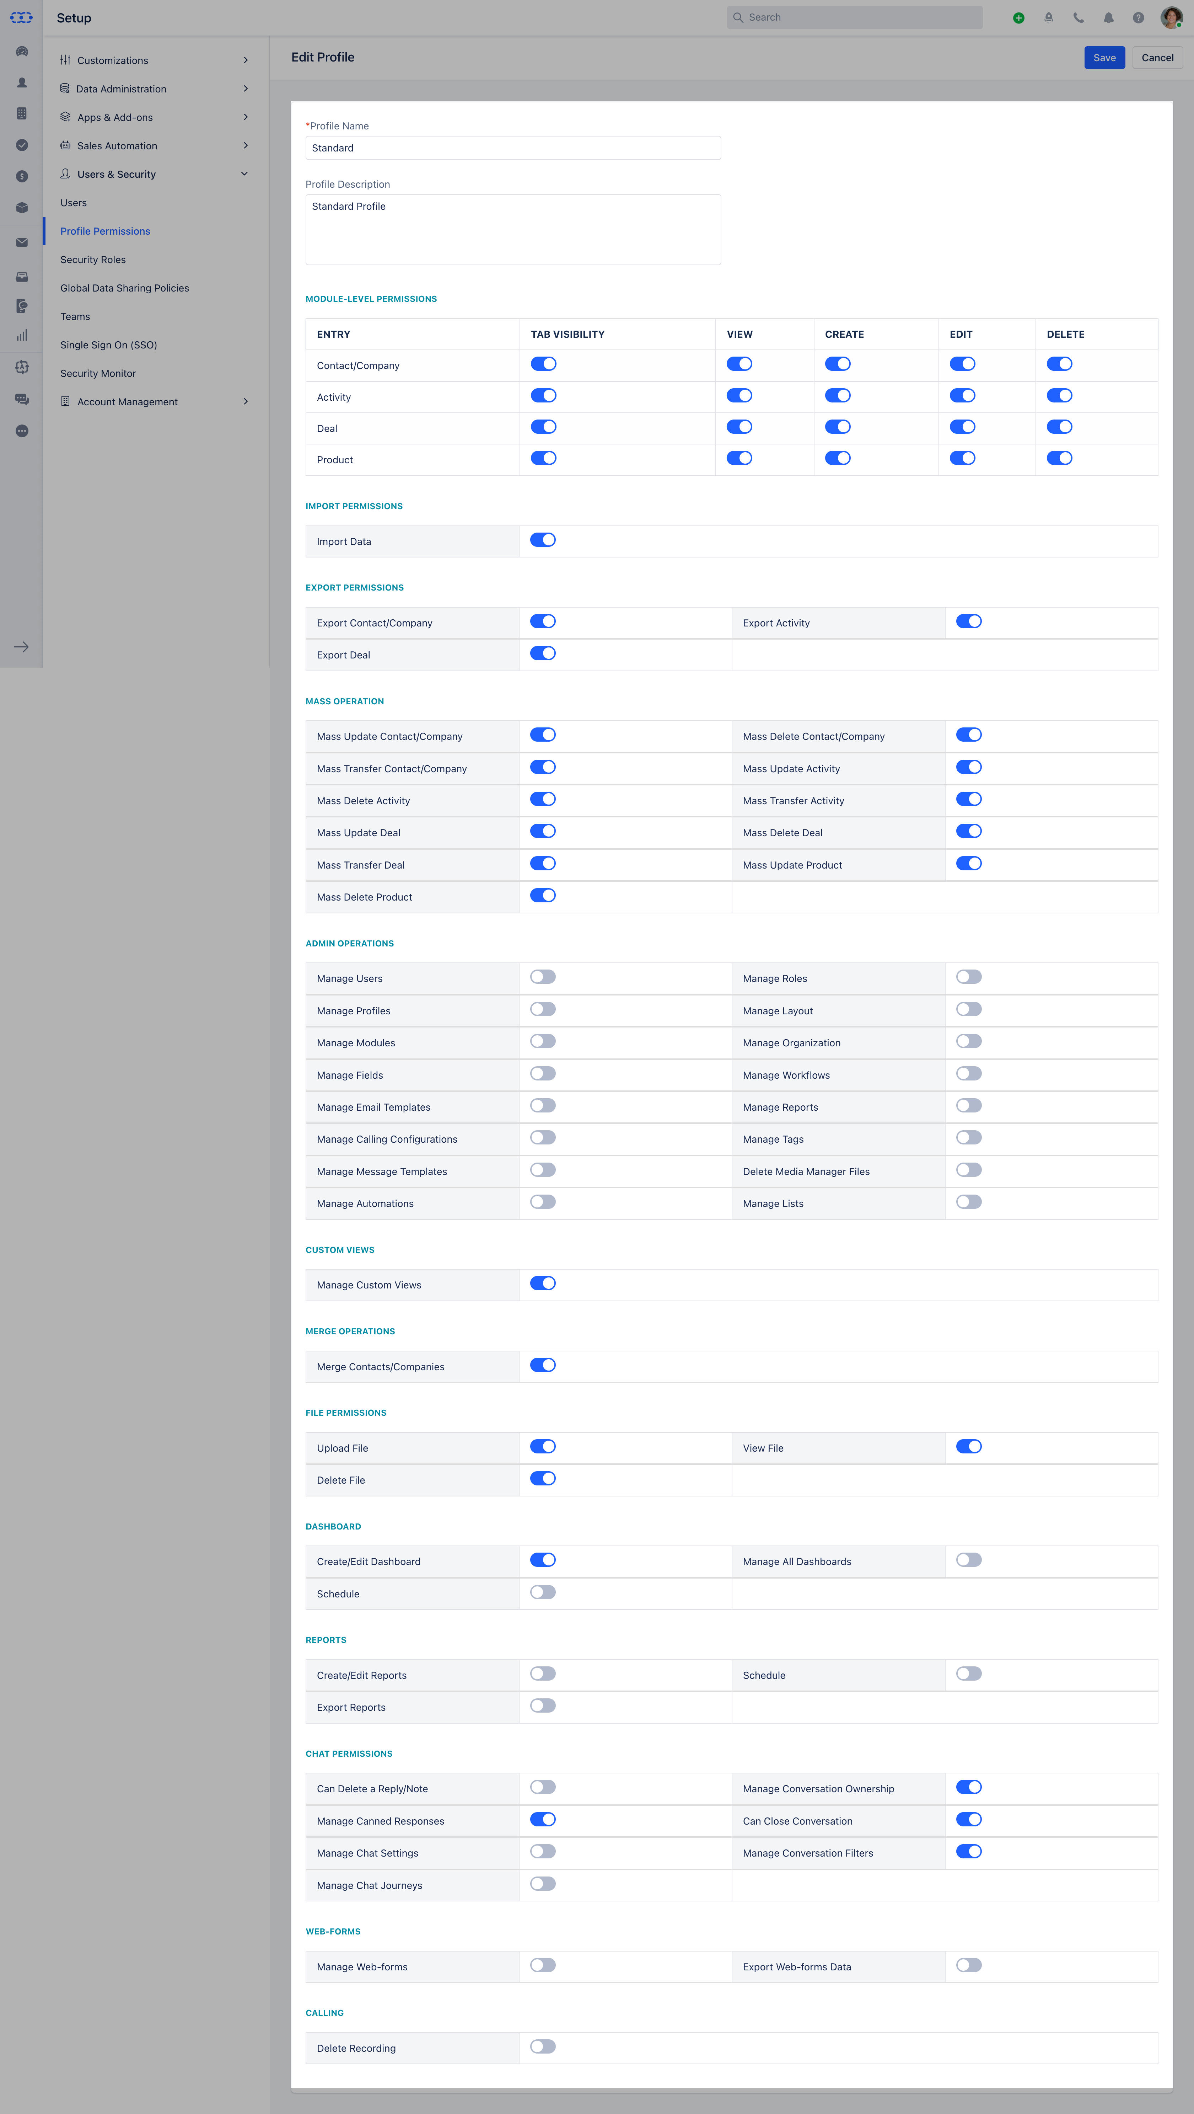Open the more options ellipsis icon
Image resolution: width=1194 pixels, height=2114 pixels.
(22, 431)
